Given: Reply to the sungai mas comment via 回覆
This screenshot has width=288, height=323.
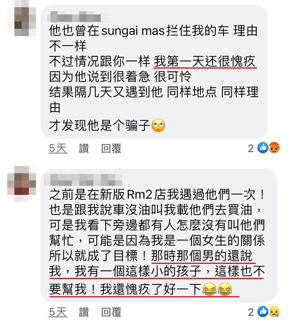Looking at the screenshot, I should pos(111,148).
